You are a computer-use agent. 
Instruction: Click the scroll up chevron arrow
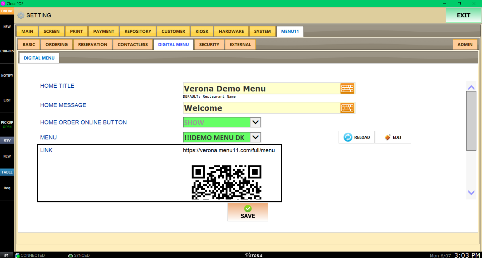click(471, 87)
